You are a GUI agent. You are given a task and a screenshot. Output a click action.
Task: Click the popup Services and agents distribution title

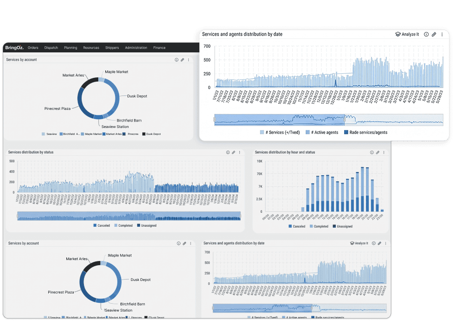click(x=242, y=34)
